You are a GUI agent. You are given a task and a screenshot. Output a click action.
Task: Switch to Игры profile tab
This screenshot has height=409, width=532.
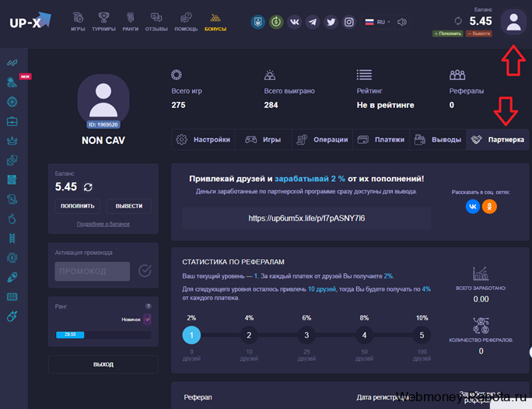[264, 139]
